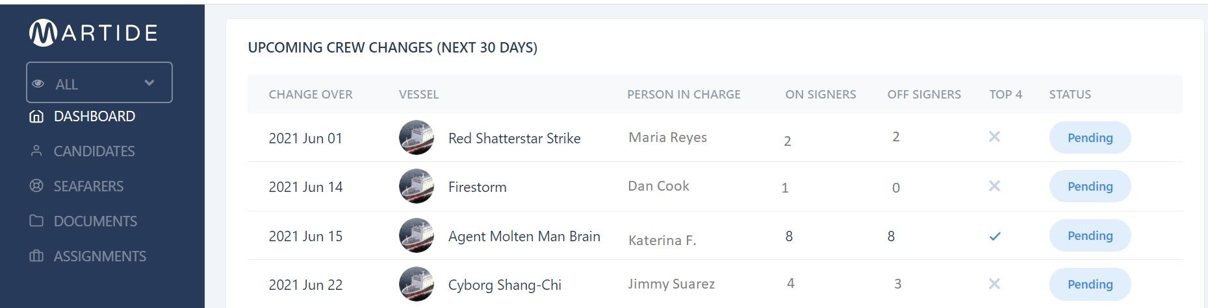Click Pending status for Cyborg Shang-Chi
1208x308 pixels.
click(x=1090, y=284)
